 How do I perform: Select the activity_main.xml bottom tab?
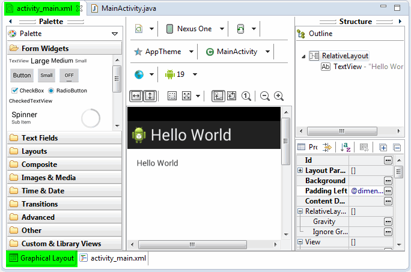tap(113, 258)
